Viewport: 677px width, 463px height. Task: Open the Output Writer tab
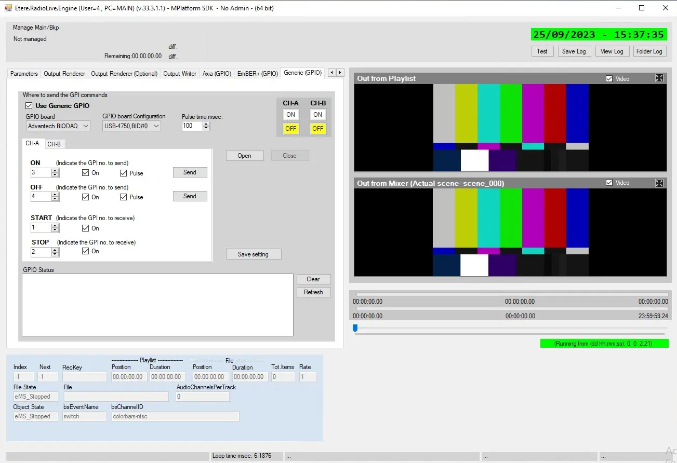pyautogui.click(x=180, y=74)
